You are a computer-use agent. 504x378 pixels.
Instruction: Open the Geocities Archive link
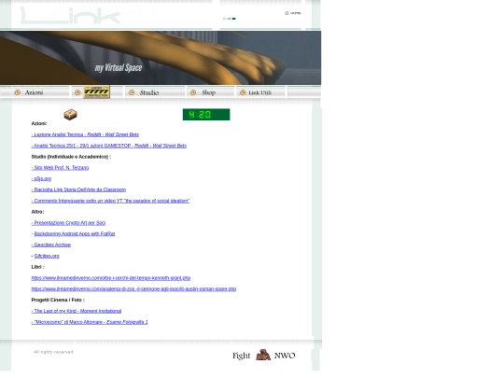click(x=51, y=245)
